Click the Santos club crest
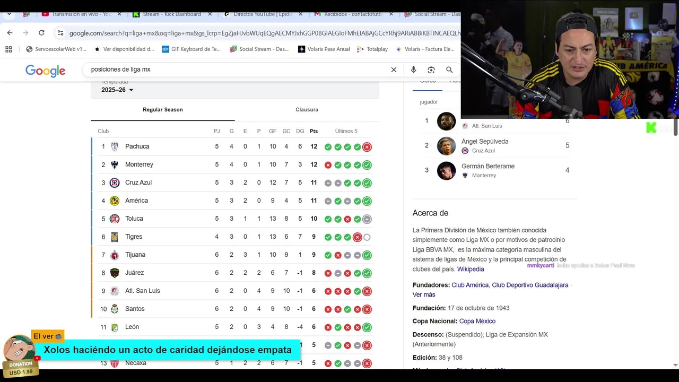Viewport: 679px width, 382px height. coord(115,309)
